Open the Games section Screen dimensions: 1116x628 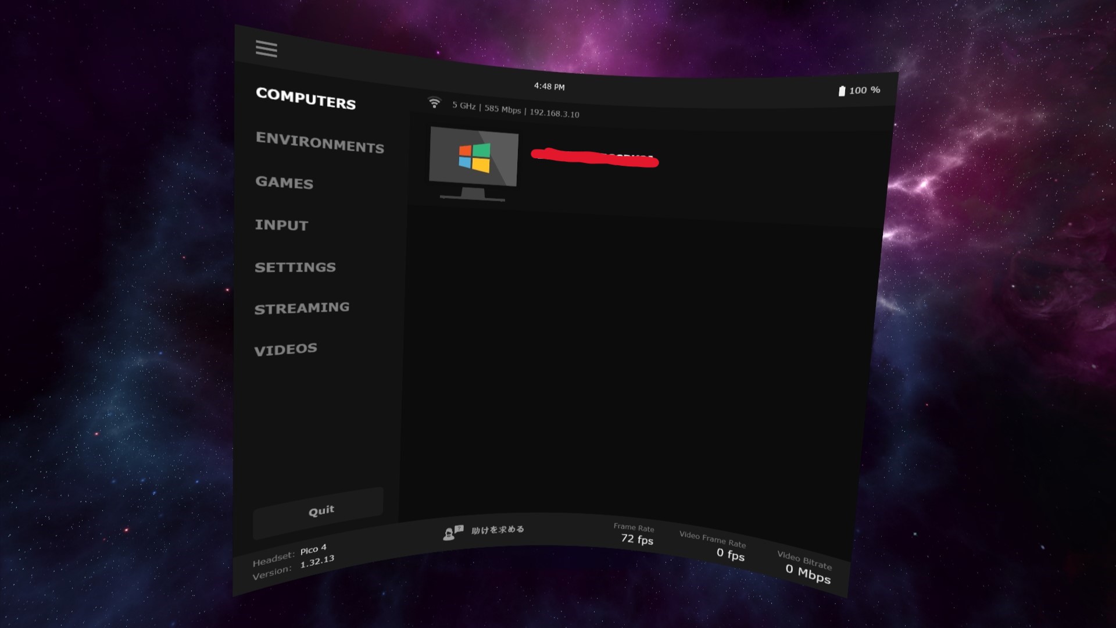click(284, 184)
